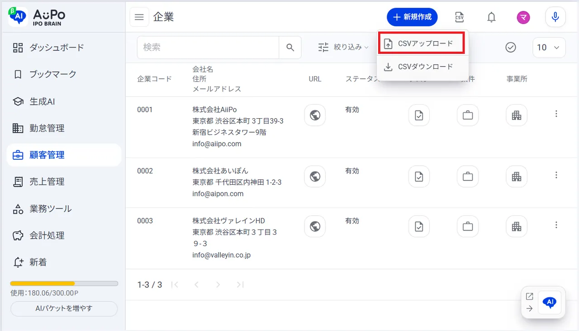Open 売上管理 in sidebar
The height and width of the screenshot is (331, 579).
tap(64, 182)
